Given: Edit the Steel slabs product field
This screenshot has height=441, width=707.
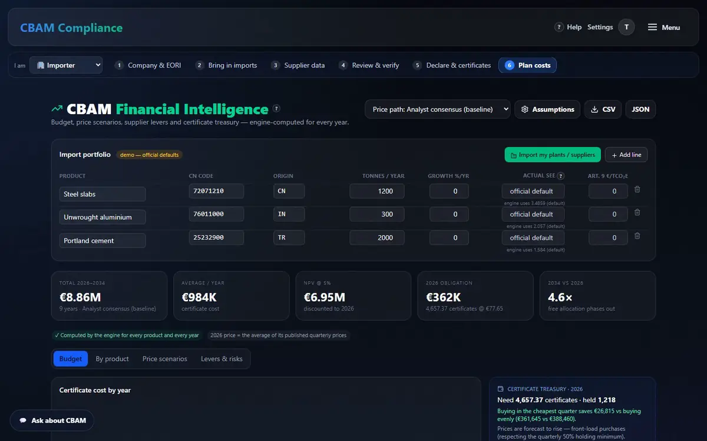Looking at the screenshot, I should pyautogui.click(x=103, y=194).
